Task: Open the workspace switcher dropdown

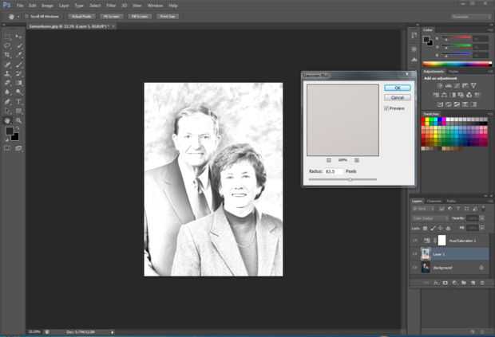Action: click(470, 17)
